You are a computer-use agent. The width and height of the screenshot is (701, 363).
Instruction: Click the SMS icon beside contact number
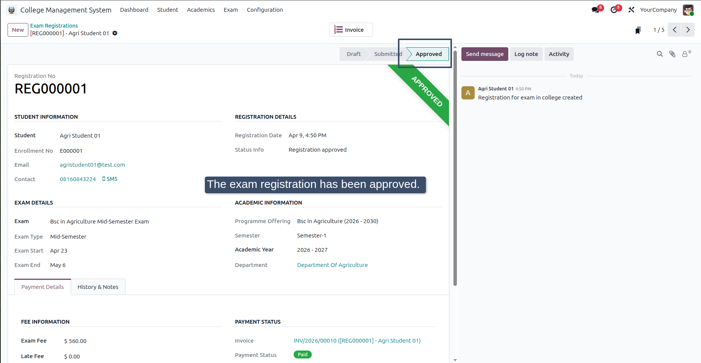[x=110, y=179]
